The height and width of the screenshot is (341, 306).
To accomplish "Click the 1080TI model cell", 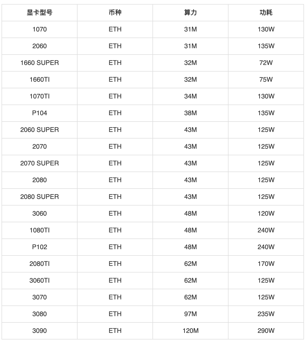I will coord(40,230).
